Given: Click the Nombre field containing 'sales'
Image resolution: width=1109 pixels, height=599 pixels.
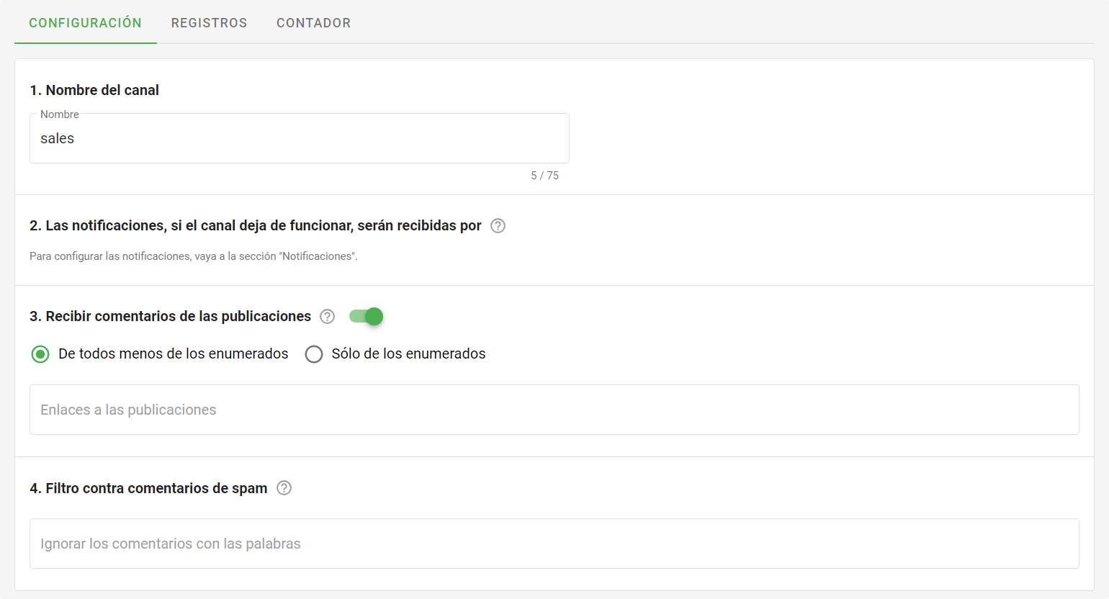Looking at the screenshot, I should click(x=299, y=139).
